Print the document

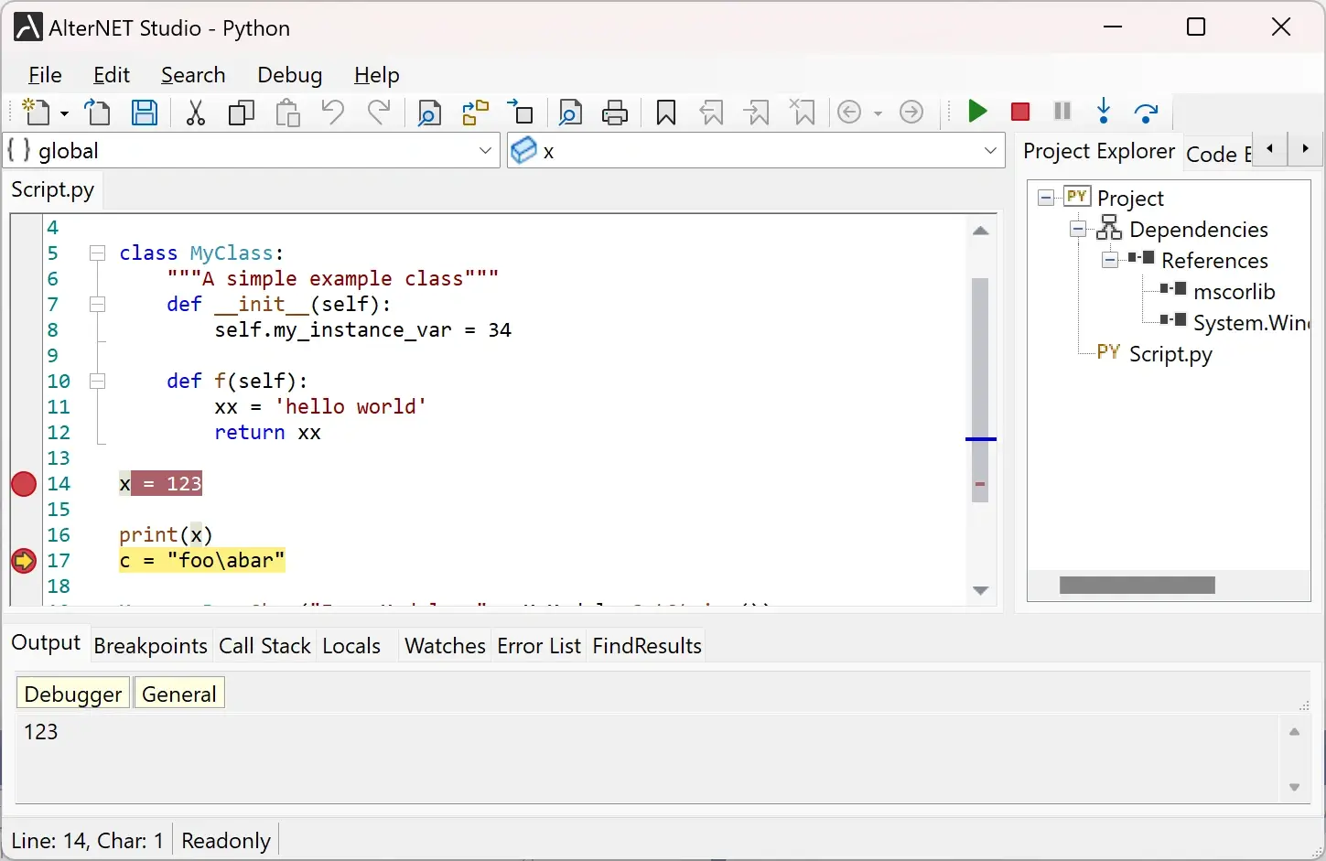(x=615, y=112)
